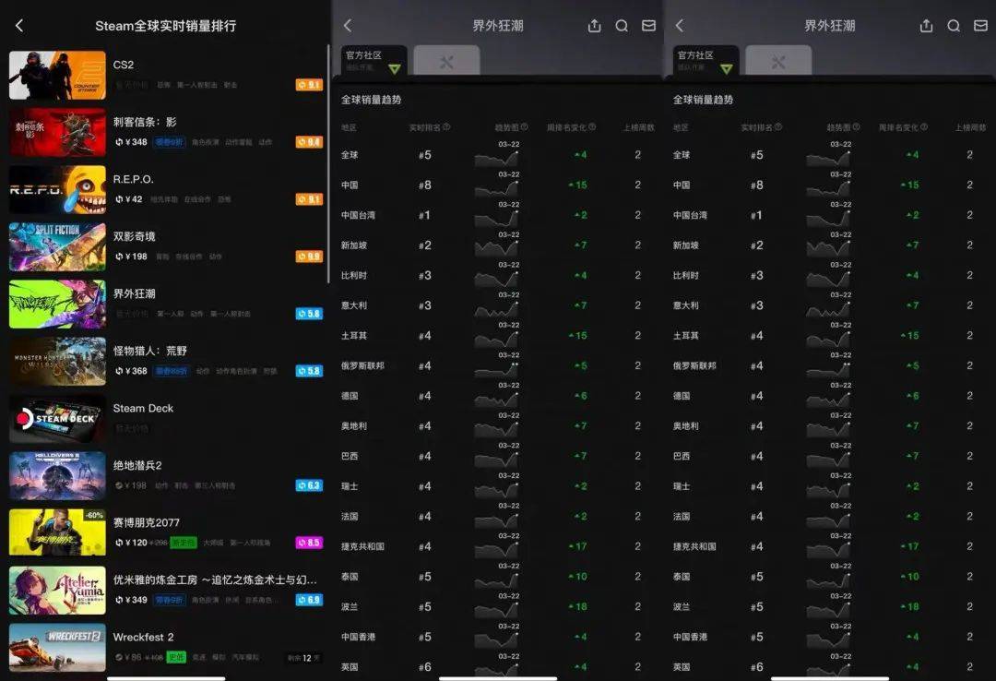Click 捷克共和国 row on right-hand screen
Image resolution: width=996 pixels, height=681 pixels.
[x=830, y=546]
